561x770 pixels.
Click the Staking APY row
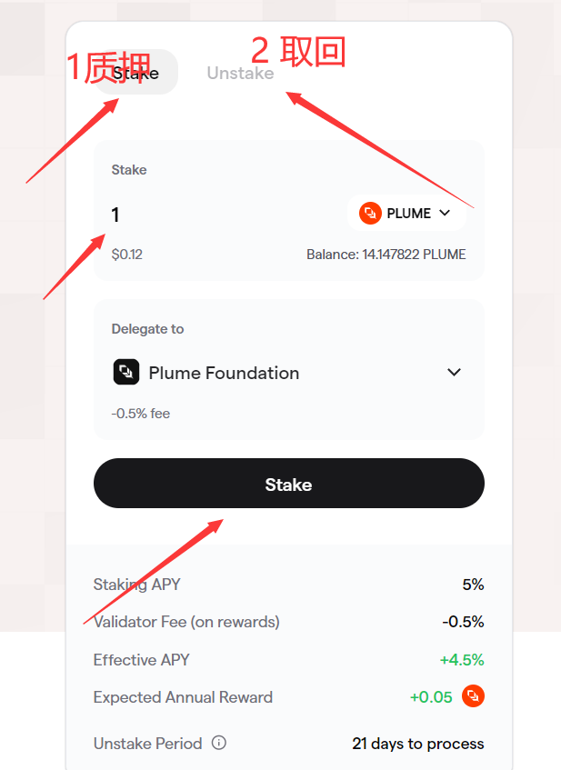(x=288, y=585)
